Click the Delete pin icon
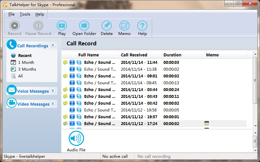Image resolution: width=260 pixels, height=162 pixels. pyautogui.click(x=107, y=26)
